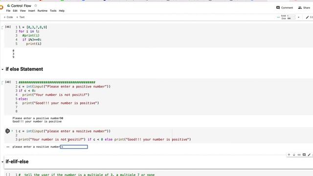
Task: Open the View menu
Action: pos(23,11)
